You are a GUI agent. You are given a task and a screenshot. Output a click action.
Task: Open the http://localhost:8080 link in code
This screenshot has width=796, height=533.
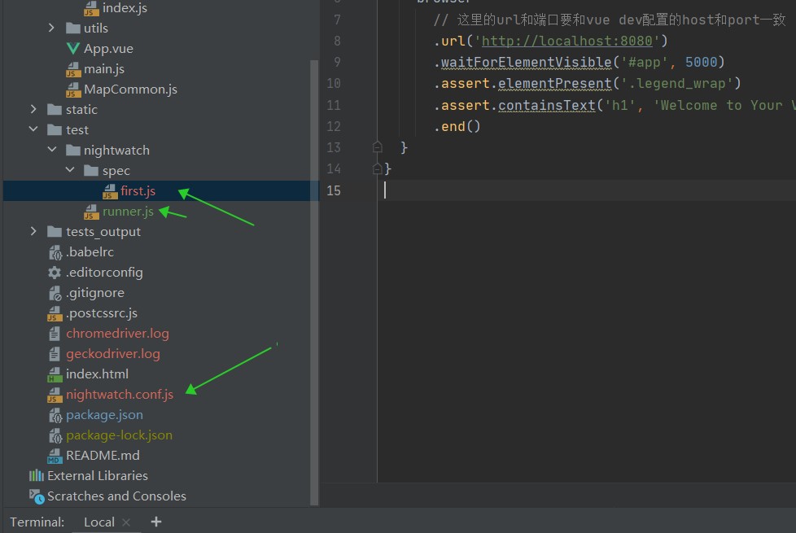[567, 41]
